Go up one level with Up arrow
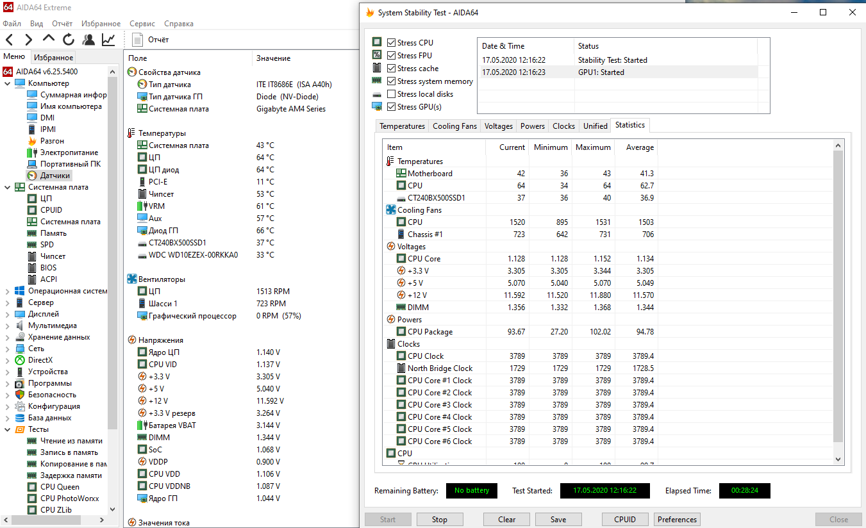 (x=49, y=40)
